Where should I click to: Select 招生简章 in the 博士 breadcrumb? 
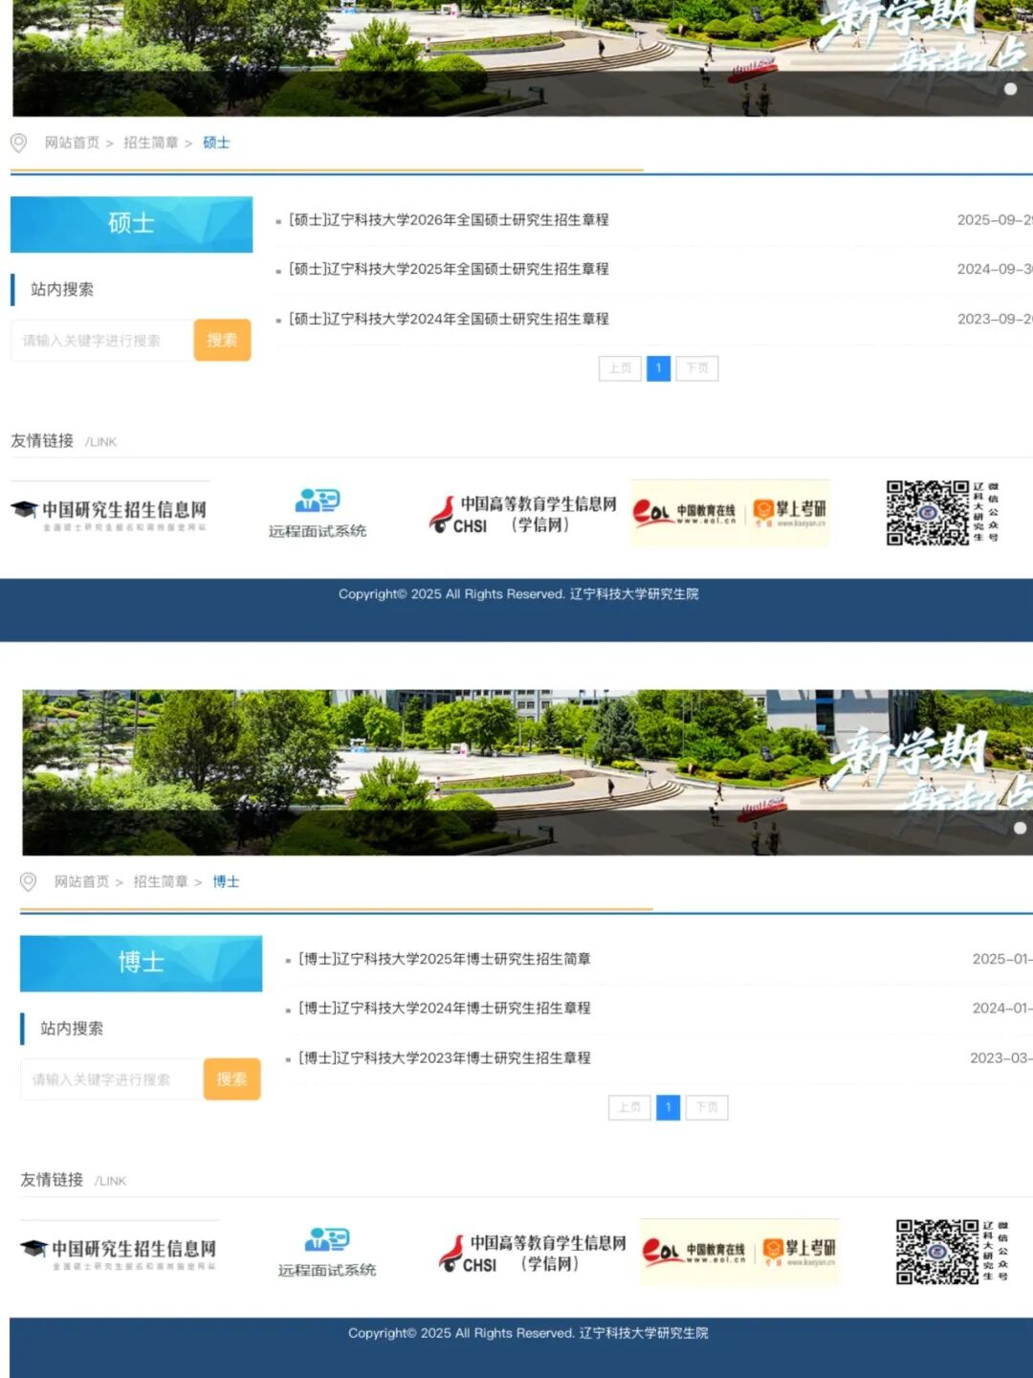161,882
